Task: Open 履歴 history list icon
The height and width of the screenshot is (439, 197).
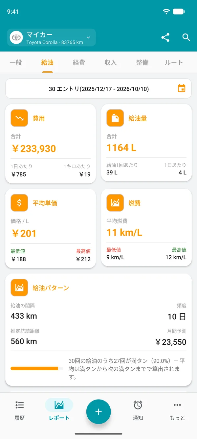Action: 20,405
